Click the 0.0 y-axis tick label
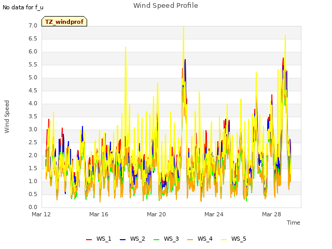The width and height of the screenshot is (332, 249). (33, 208)
